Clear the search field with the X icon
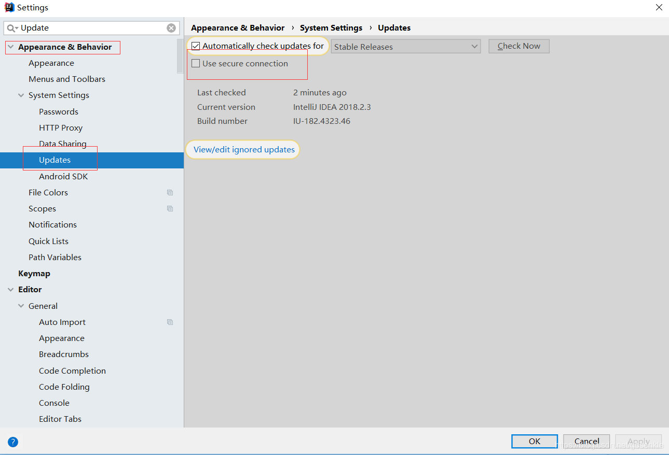This screenshot has width=669, height=455. [x=171, y=28]
